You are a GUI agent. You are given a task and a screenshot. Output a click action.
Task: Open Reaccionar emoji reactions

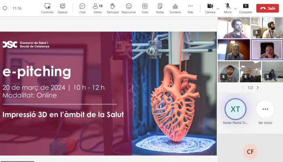[129, 8]
